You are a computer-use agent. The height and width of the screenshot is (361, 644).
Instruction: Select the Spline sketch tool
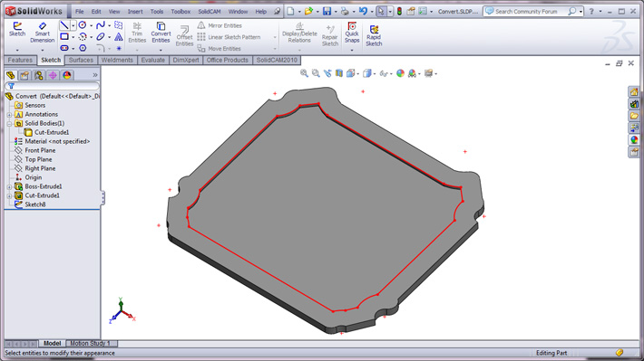click(100, 25)
